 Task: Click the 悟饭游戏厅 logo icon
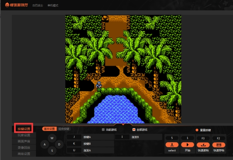(7, 6)
